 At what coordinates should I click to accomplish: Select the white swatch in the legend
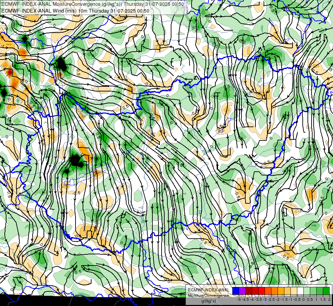tap(300, 291)
